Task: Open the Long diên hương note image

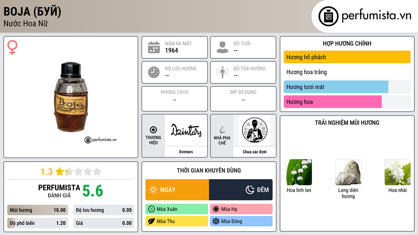Action: [348, 172]
